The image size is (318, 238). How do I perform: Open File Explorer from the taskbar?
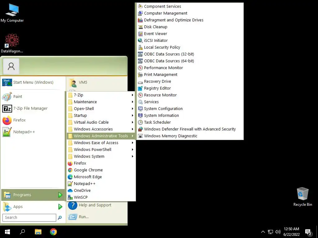click(x=38, y=232)
